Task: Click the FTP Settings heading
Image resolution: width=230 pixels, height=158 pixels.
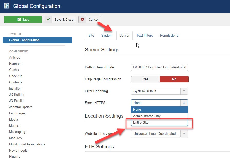Action: pyautogui.click(x=99, y=147)
